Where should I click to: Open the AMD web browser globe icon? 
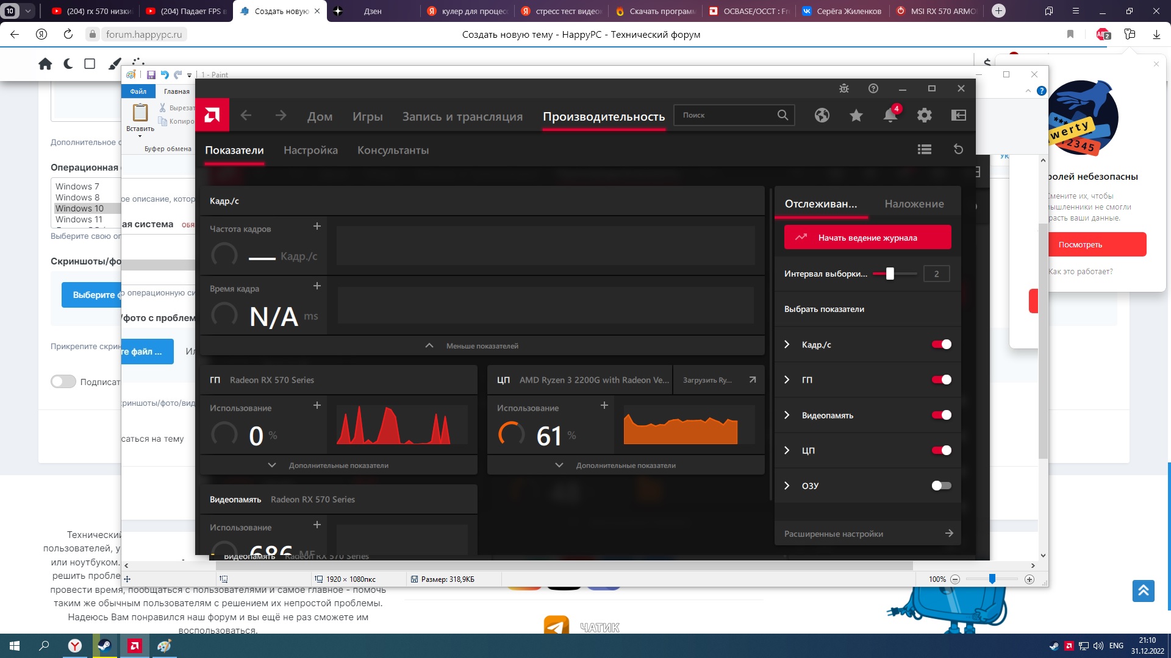coord(822,115)
